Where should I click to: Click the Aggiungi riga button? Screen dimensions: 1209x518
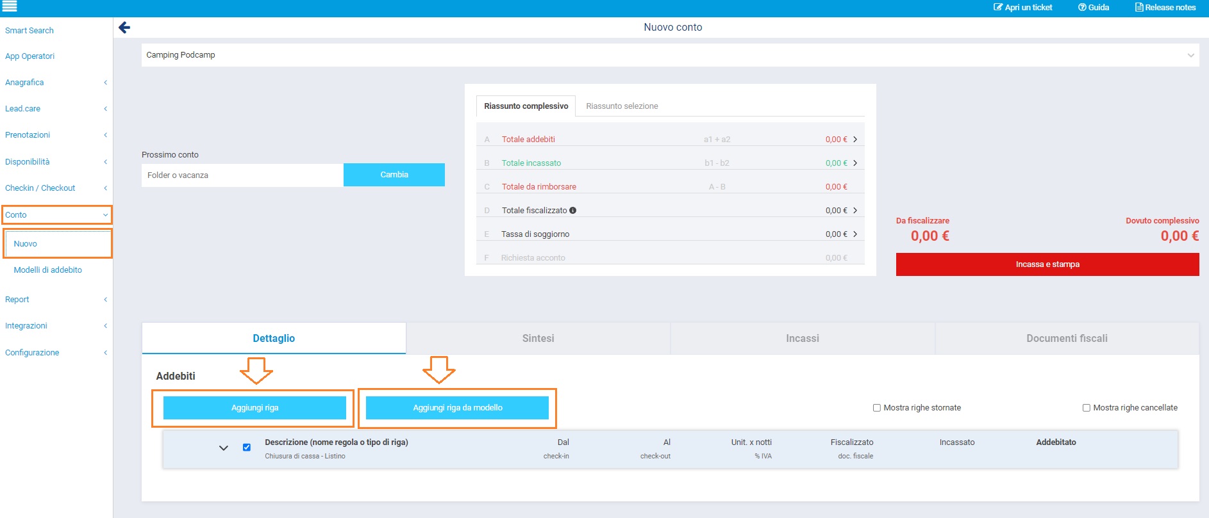point(254,408)
